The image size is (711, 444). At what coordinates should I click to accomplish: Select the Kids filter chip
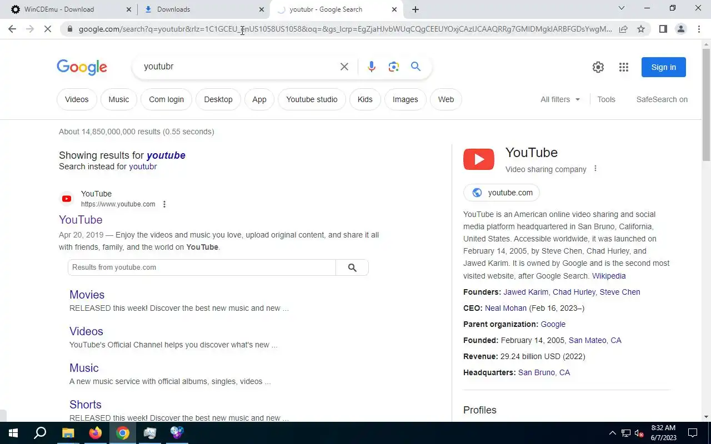coord(365,100)
